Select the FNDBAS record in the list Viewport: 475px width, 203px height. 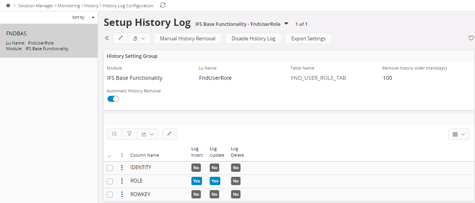coord(49,41)
